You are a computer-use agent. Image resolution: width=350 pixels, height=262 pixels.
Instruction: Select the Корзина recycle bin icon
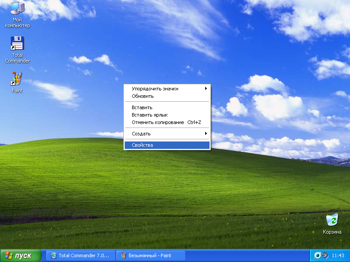(332, 224)
